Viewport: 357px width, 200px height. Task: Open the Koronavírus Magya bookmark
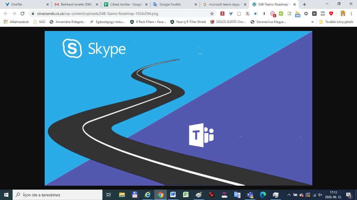click(268, 22)
